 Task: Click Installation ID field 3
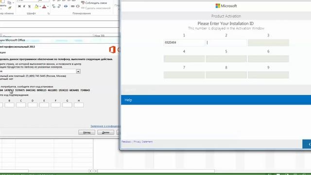coord(268,42)
